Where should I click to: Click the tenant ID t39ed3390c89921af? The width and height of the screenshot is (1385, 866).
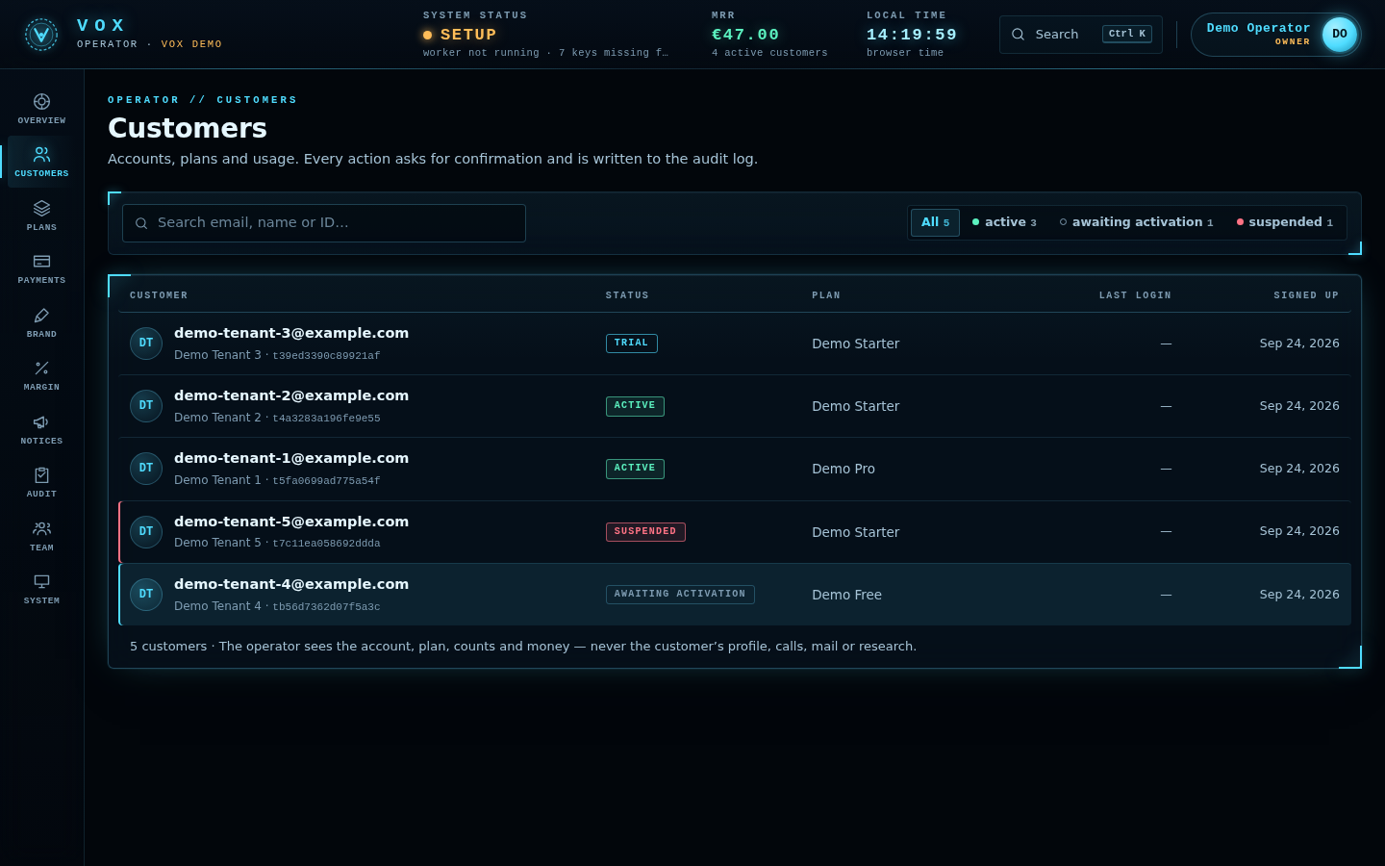(326, 356)
